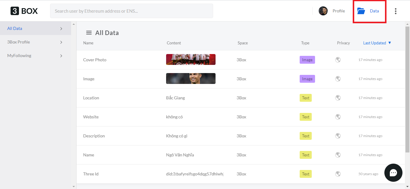Click the profile avatar picture
Screen dimensions: 410x189
[x=323, y=11]
